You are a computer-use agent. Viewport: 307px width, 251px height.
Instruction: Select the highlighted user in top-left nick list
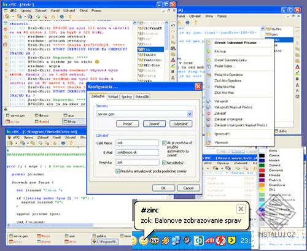pos(150,49)
